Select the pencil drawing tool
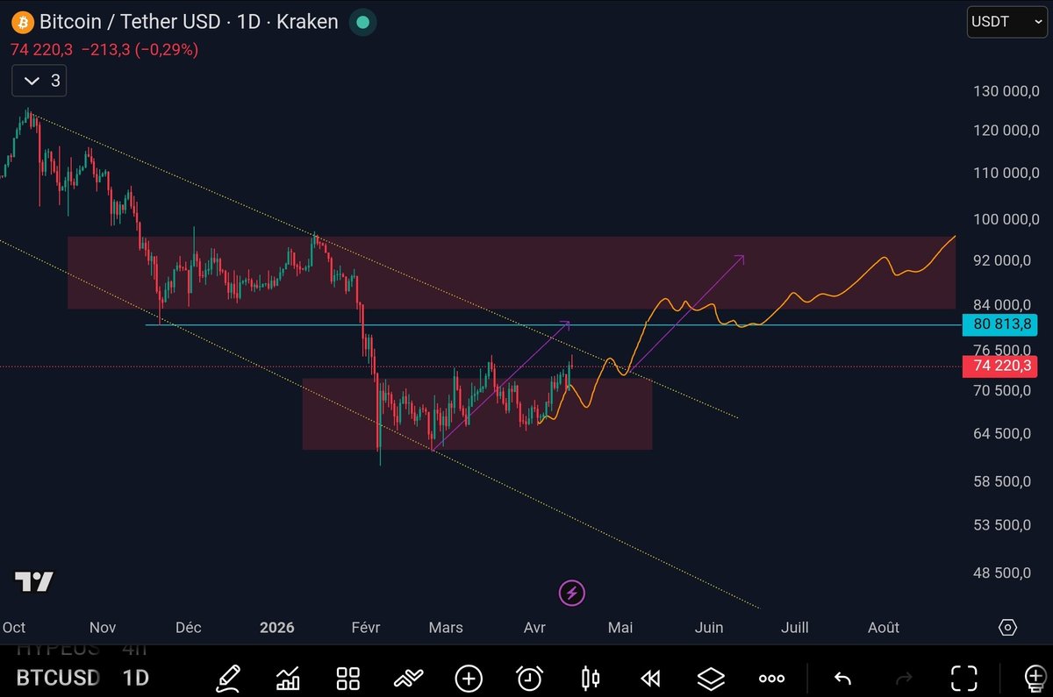This screenshot has height=697, width=1053. pos(227,678)
